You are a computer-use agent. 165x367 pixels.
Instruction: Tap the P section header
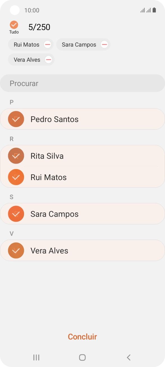[12, 102]
